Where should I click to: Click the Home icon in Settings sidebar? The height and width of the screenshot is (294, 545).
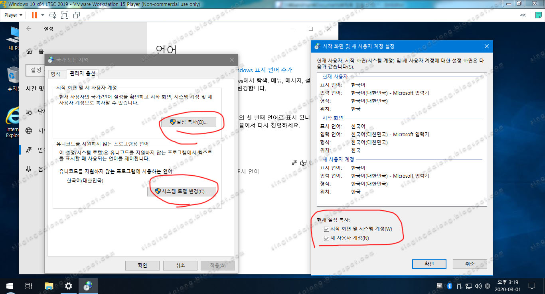[x=29, y=51]
